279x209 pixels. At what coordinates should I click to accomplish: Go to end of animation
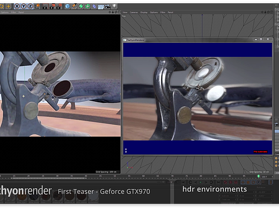click(218, 182)
